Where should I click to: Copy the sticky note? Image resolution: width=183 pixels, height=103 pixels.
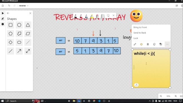click(154, 44)
